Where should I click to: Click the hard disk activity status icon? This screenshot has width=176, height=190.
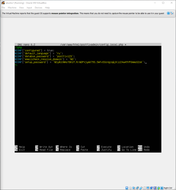(x=127, y=188)
